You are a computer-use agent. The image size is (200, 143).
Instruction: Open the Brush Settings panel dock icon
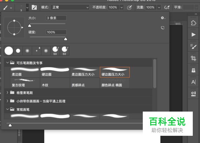[193, 46]
